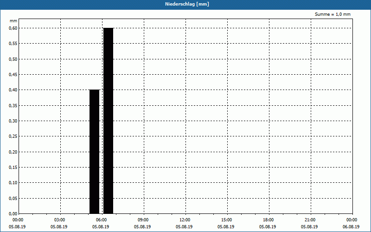Viewport: 371px width, 232px height.
Task: Select y-axis label 0,35
Action: (13, 106)
